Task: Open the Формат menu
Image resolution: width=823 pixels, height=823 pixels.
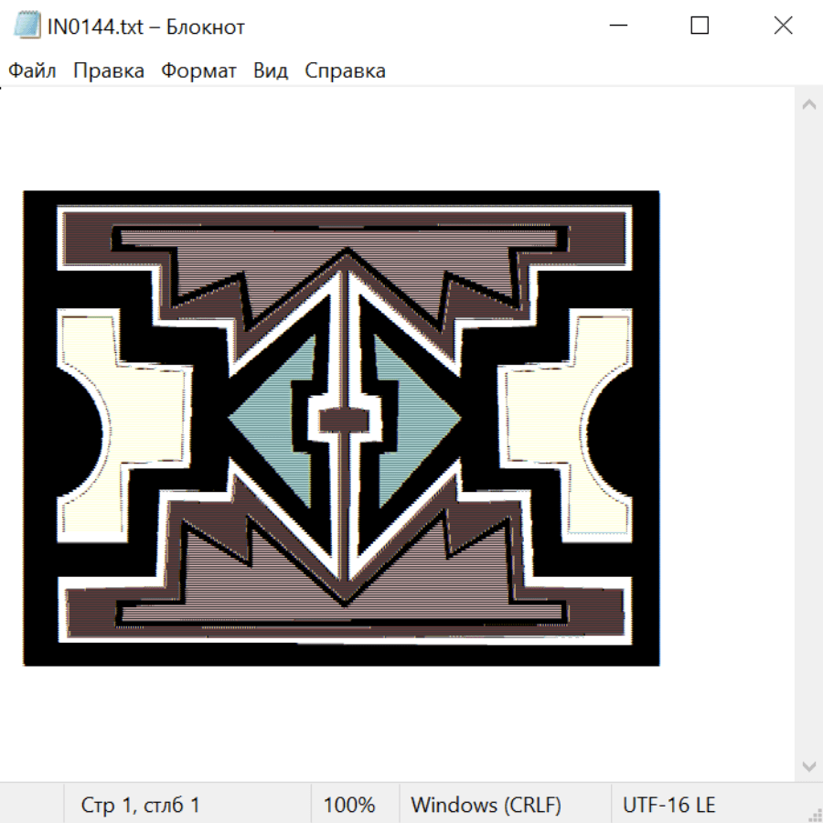Action: (x=198, y=71)
